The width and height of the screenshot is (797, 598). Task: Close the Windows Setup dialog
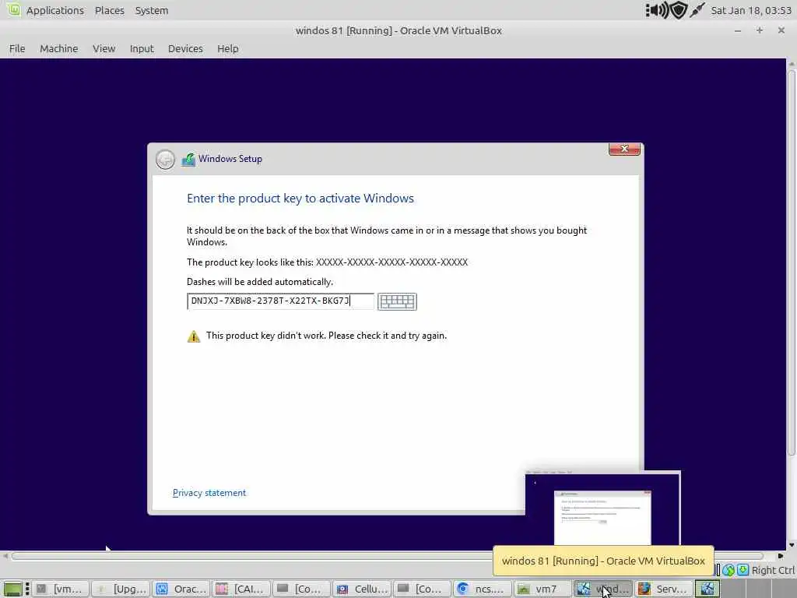[624, 149]
